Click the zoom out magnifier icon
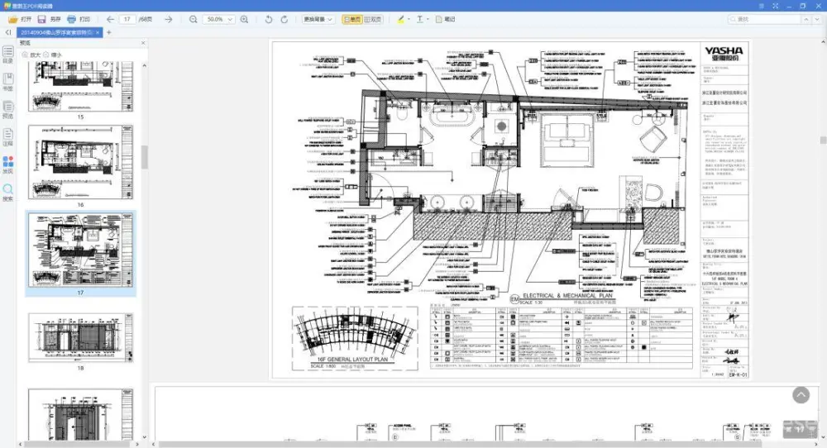This screenshot has width=827, height=448. pyautogui.click(x=193, y=19)
